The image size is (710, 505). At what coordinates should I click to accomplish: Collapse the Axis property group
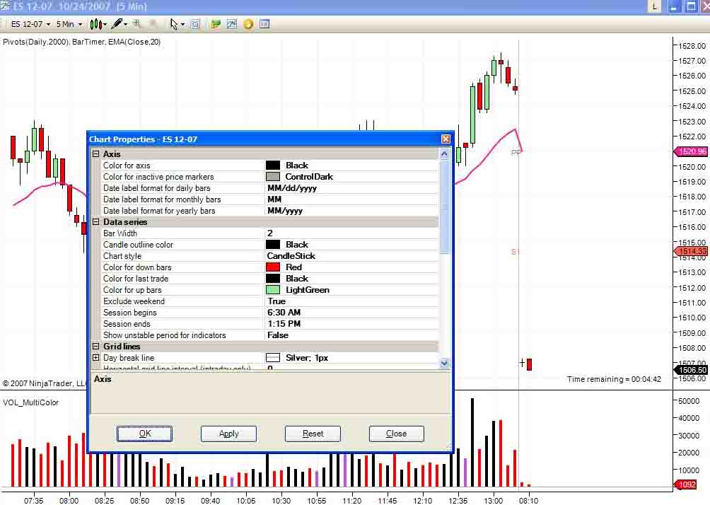pyautogui.click(x=96, y=154)
